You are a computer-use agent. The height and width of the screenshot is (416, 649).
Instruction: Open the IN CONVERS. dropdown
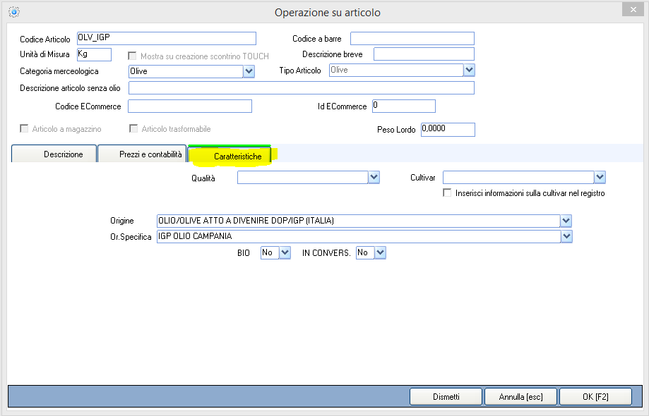tap(381, 252)
